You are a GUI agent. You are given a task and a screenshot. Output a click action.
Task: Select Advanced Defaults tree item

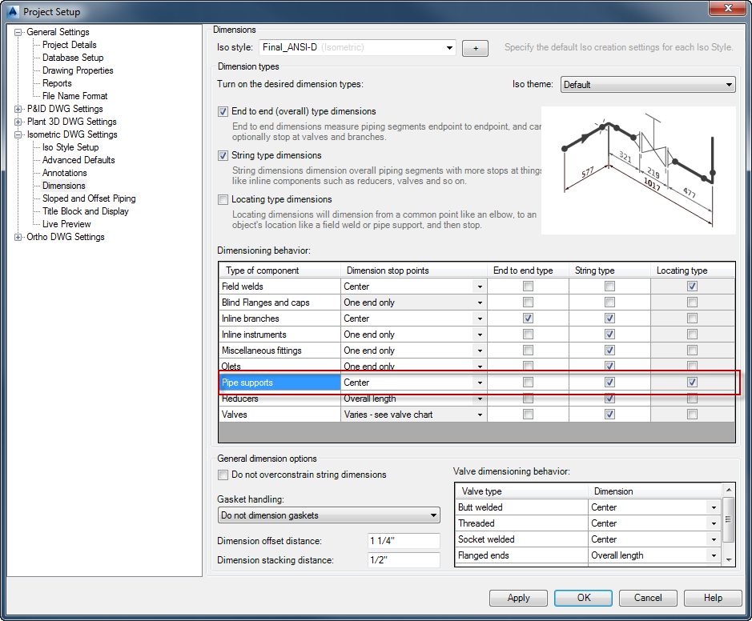coord(78,160)
